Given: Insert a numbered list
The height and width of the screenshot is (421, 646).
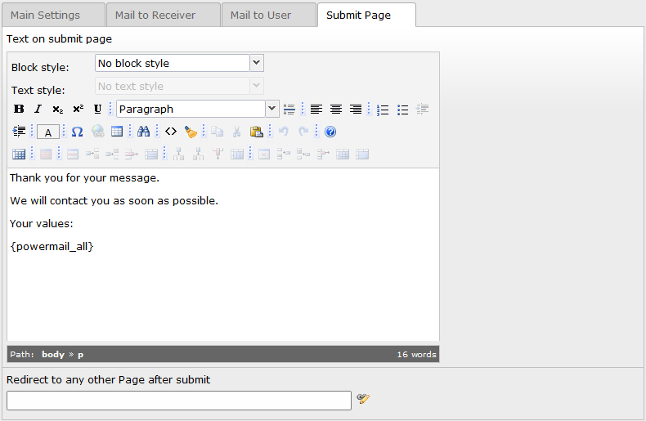Looking at the screenshot, I should (x=383, y=110).
